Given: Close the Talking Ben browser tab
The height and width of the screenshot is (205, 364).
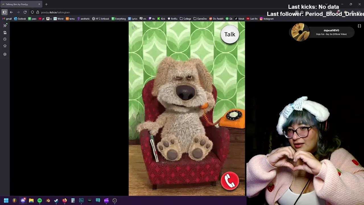Looking at the screenshot, I should pos(39,4).
